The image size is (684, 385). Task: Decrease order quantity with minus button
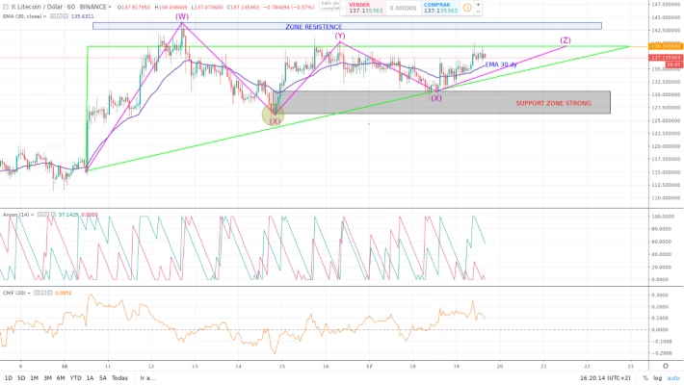pos(478,12)
